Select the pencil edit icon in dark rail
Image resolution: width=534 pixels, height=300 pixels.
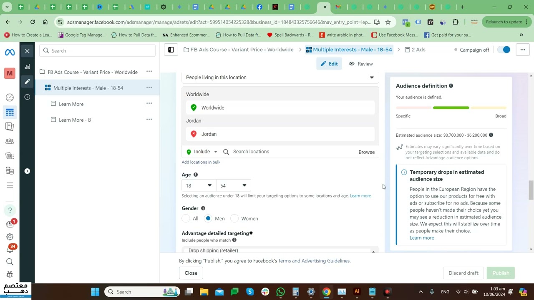coord(27,82)
